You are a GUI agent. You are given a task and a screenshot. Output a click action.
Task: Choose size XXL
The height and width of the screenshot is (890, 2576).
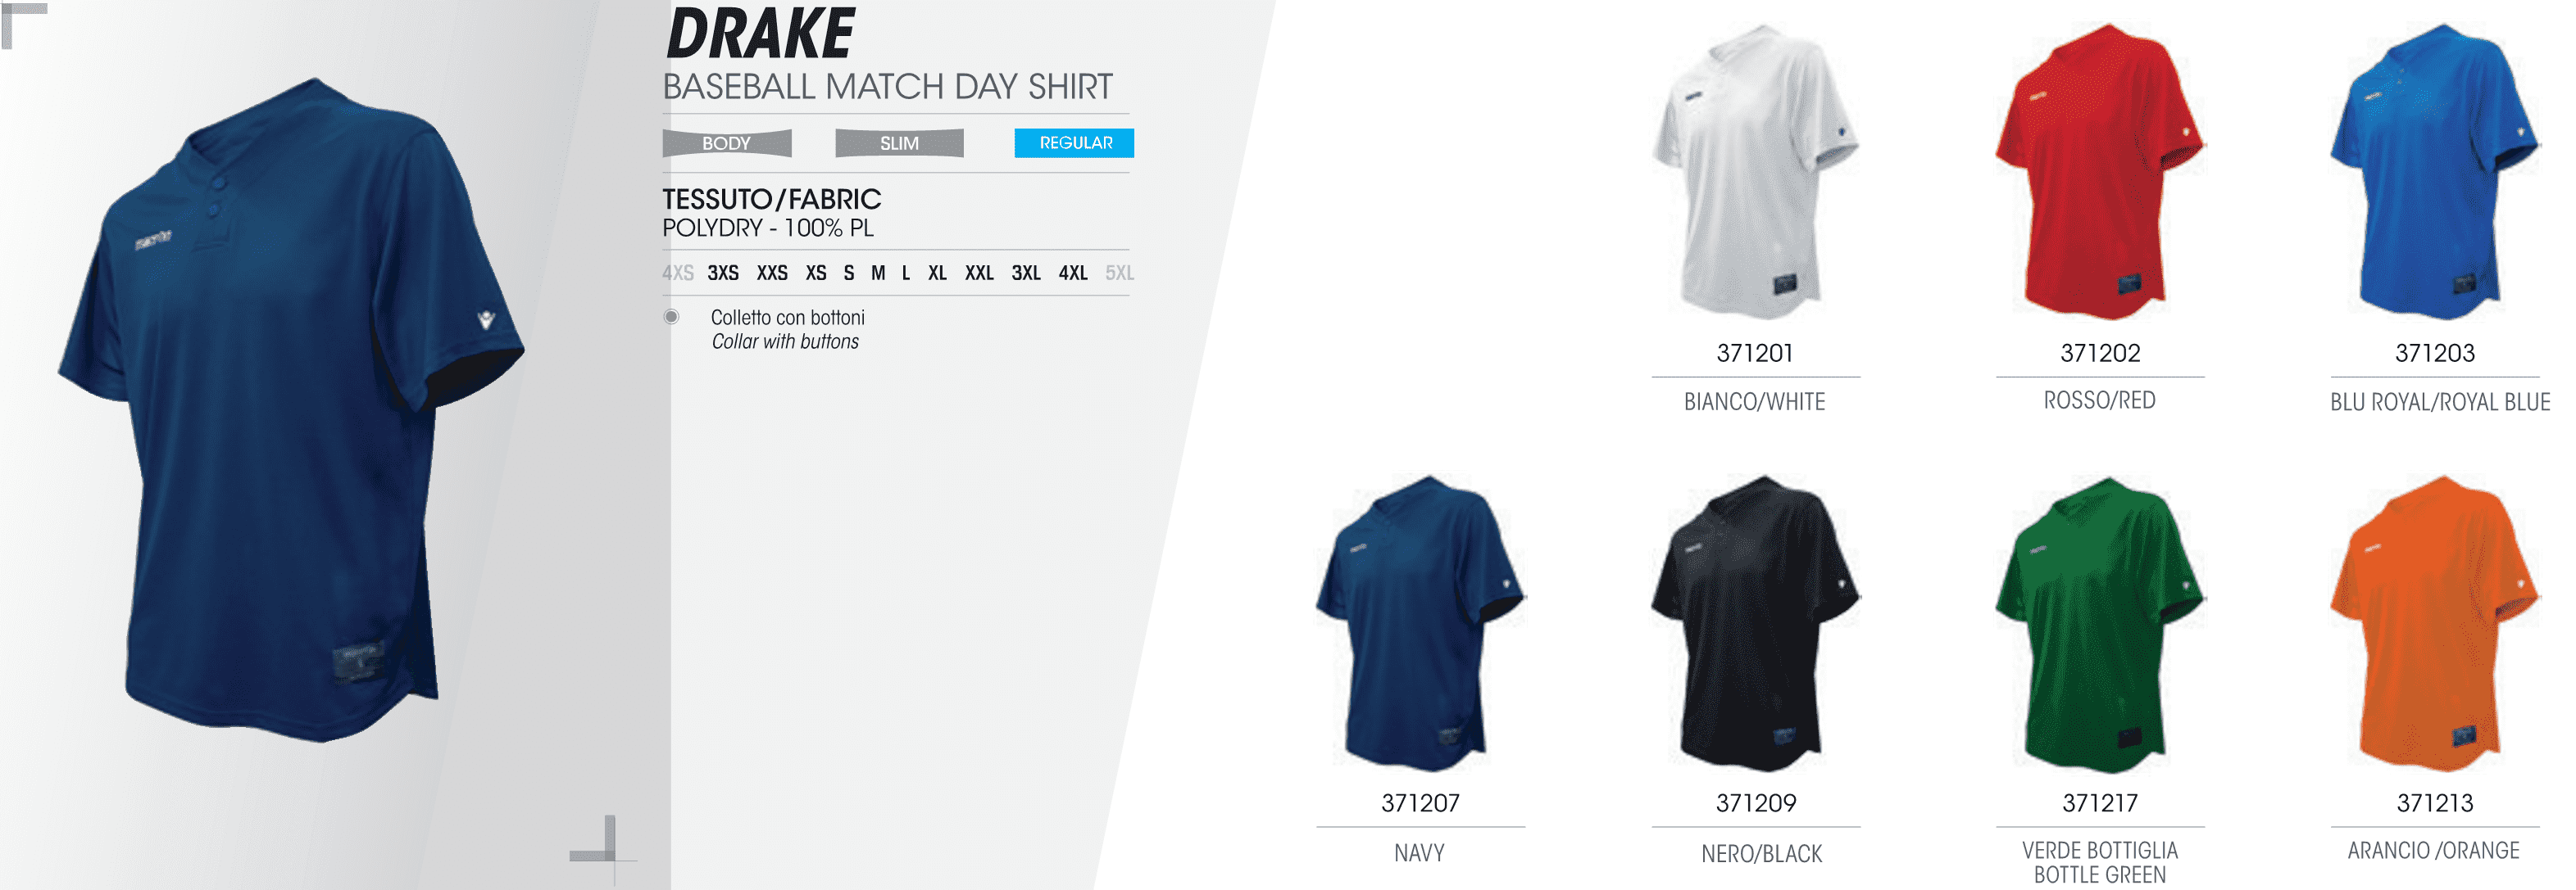tap(979, 273)
